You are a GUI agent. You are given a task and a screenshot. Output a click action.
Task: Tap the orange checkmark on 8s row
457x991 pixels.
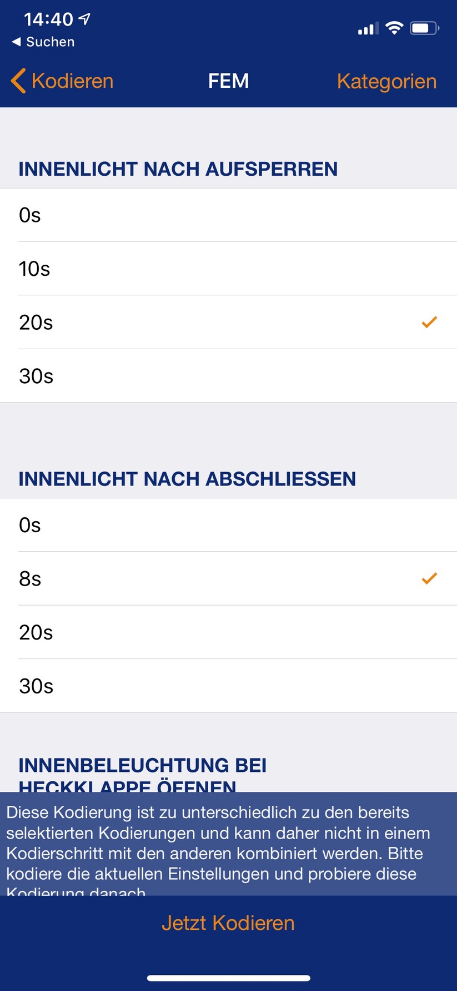(429, 578)
